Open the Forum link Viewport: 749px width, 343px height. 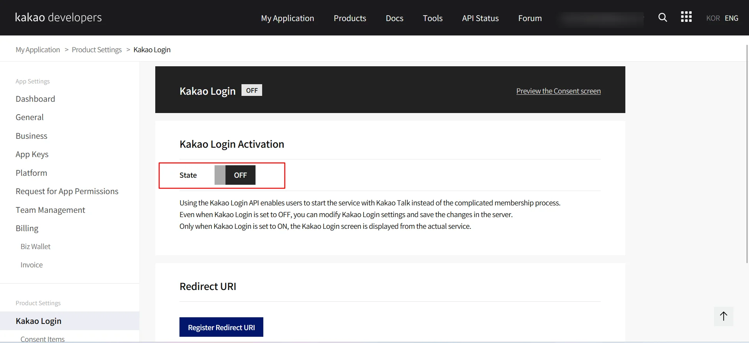530,18
